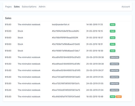135x106 pixels.
Task: Select order #5cf16b1ff9f9f16eaa0053f4
Action: [x=65, y=37]
